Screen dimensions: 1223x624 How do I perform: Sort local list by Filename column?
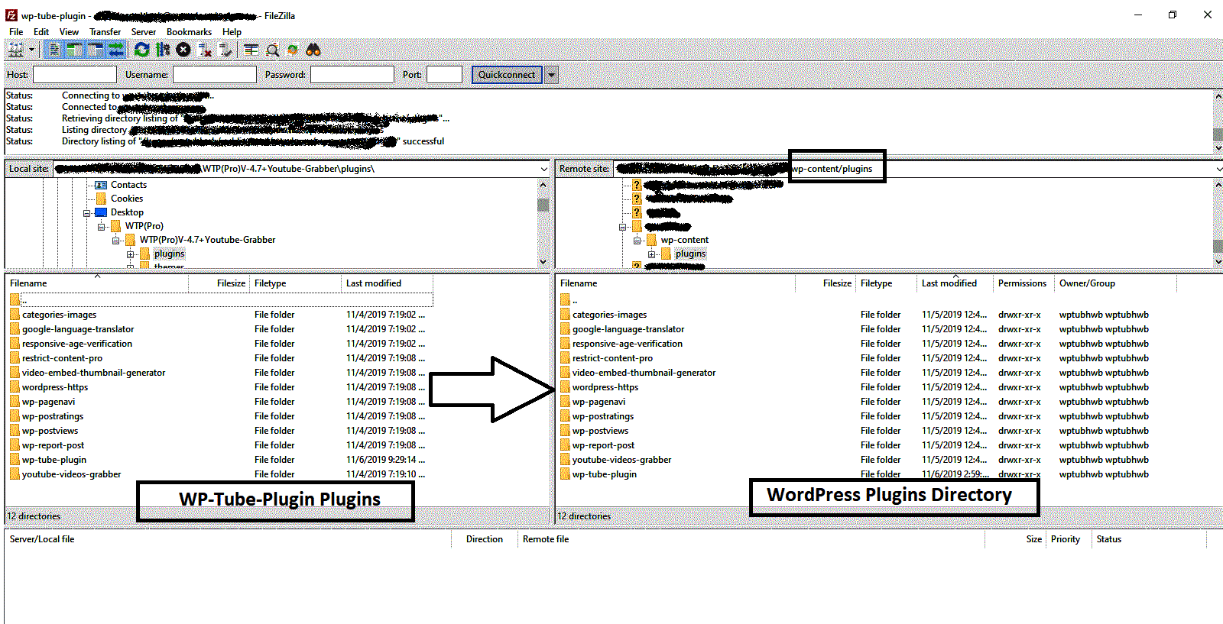coord(98,283)
